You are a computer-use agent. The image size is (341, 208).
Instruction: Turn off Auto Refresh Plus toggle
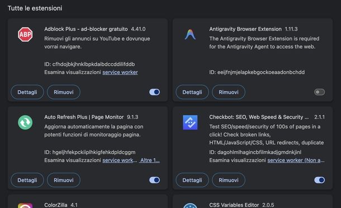(155, 180)
